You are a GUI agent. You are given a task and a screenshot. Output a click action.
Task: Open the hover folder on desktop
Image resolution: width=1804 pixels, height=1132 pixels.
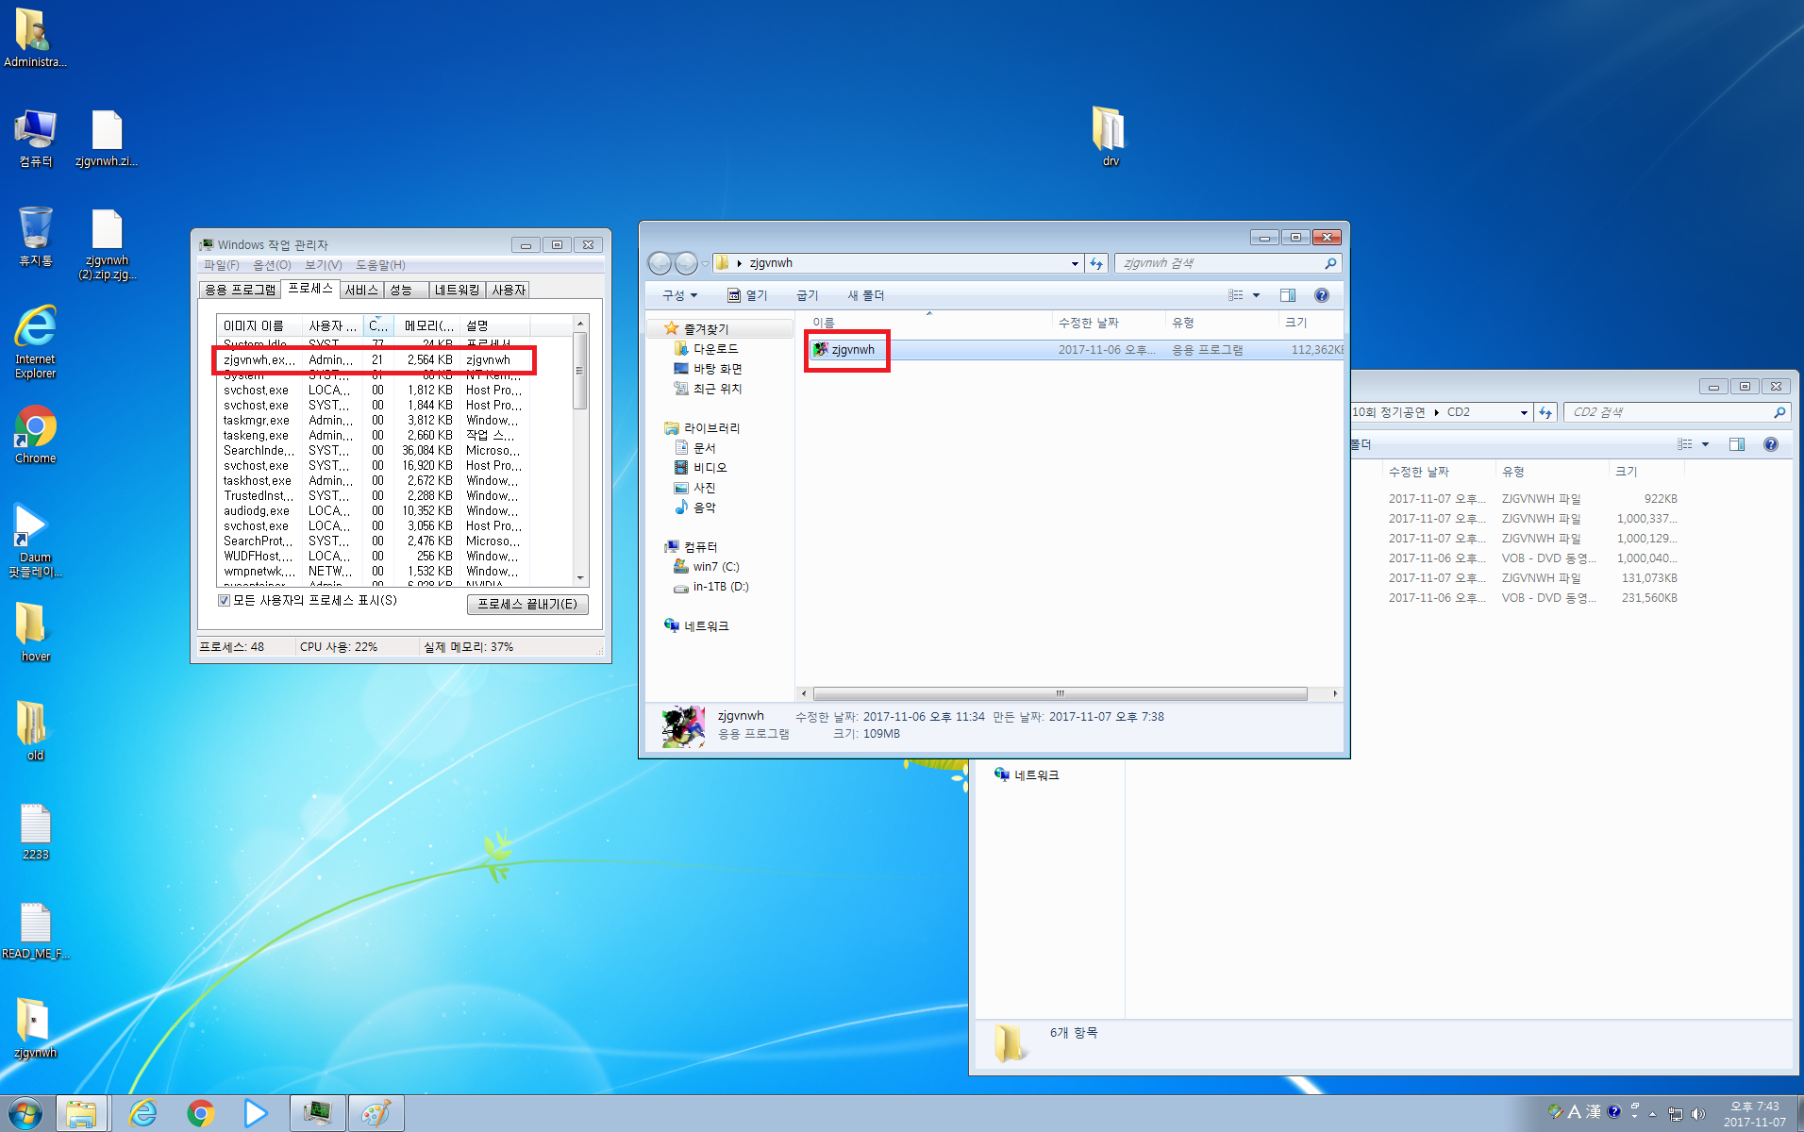(35, 632)
